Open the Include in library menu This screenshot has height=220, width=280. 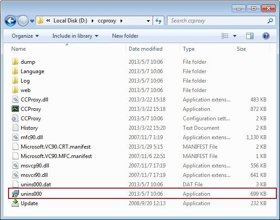75,36
